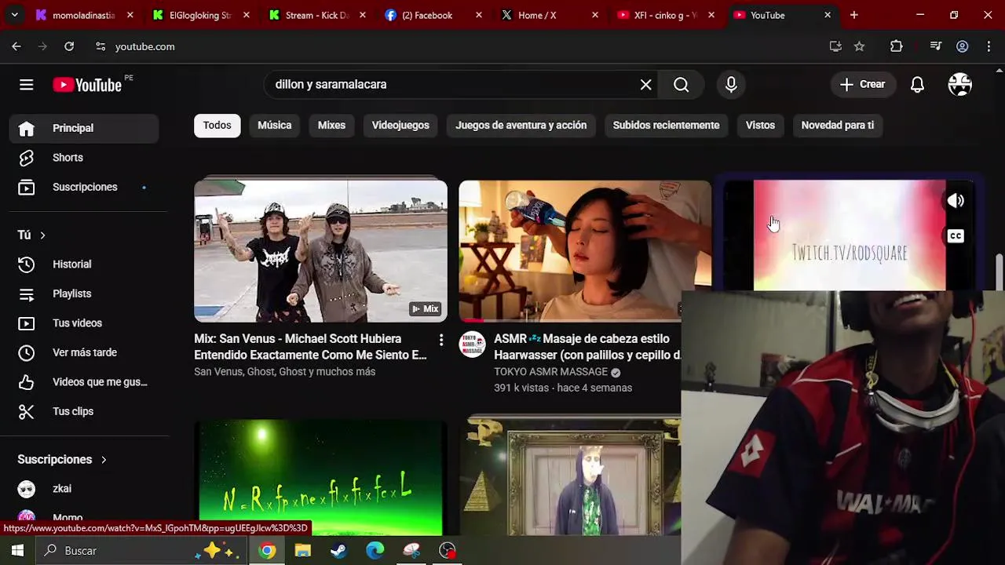
Task: Click the Principal home icon
Action: [27, 128]
